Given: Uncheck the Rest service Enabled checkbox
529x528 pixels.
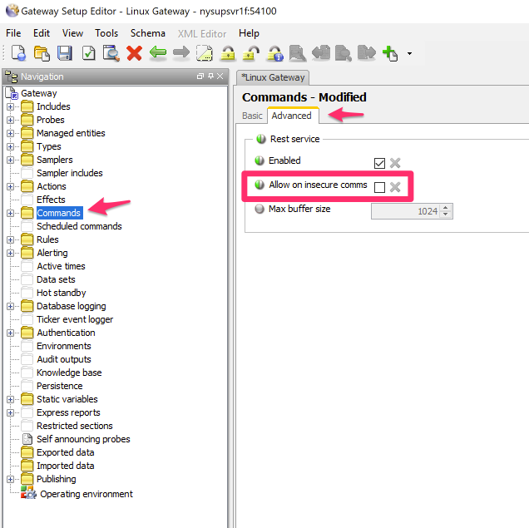Looking at the screenshot, I should pyautogui.click(x=380, y=163).
